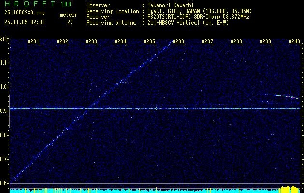Click the kHz axis unit label
This screenshot has height=193, width=304.
tap(4, 39)
